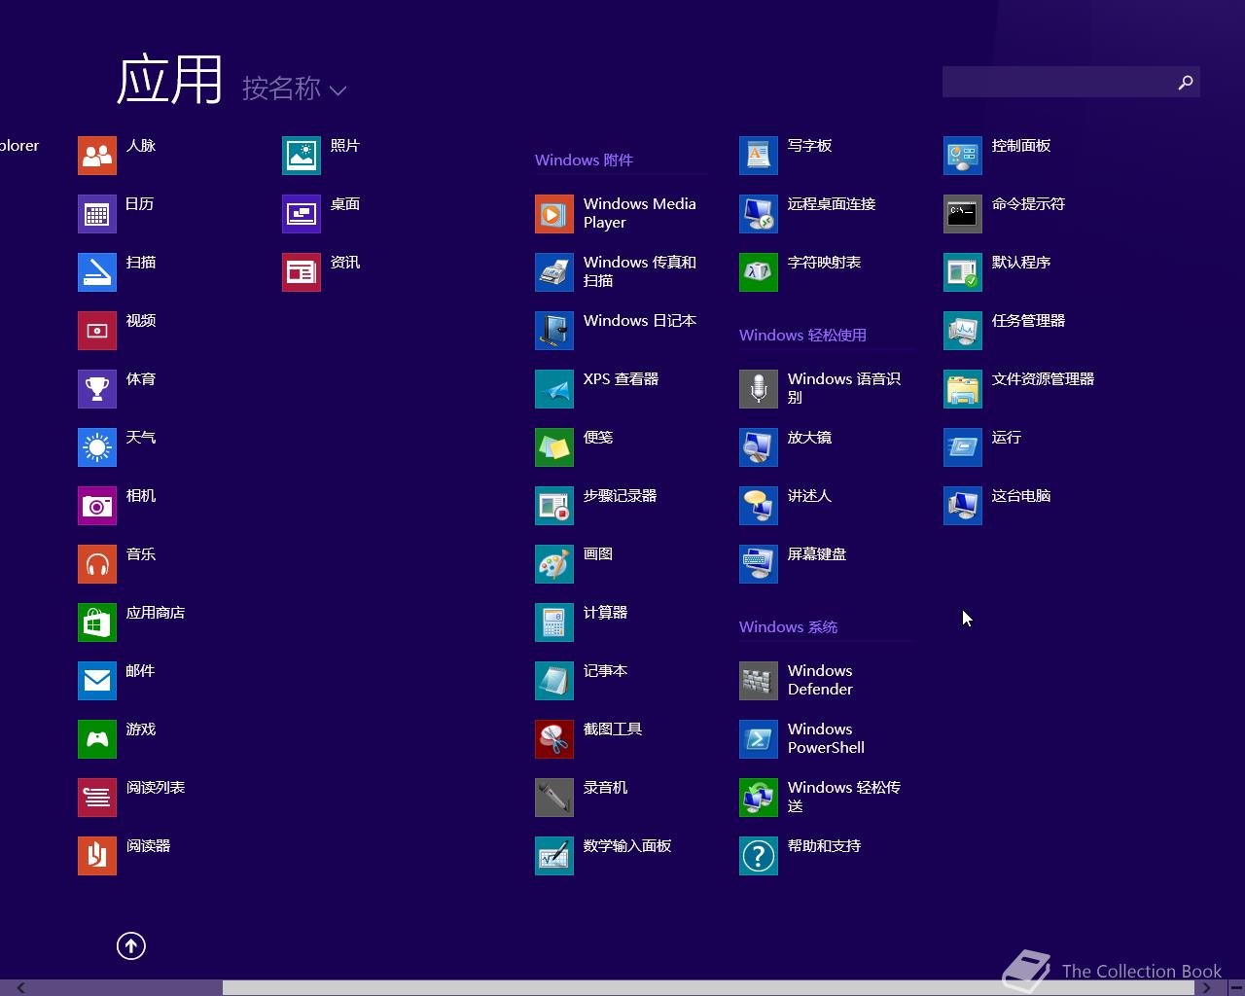Click the up arrow to Start screen
Image resolution: width=1245 pixels, height=996 pixels.
[131, 945]
